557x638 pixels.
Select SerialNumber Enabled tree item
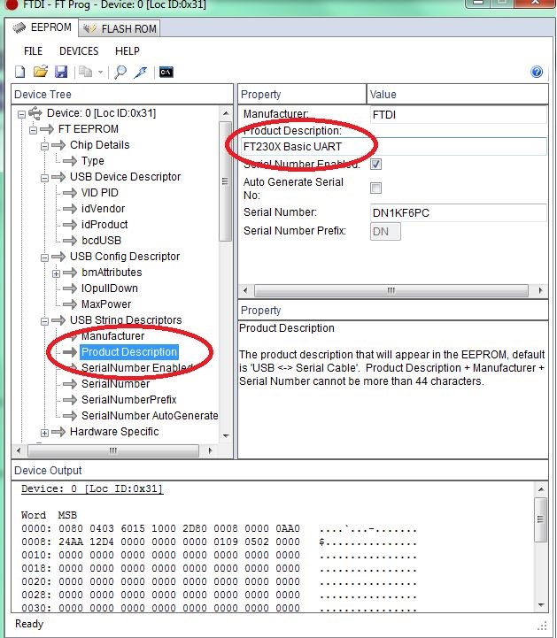point(137,368)
